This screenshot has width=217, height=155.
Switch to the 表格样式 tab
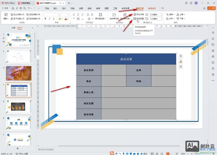click(152, 8)
